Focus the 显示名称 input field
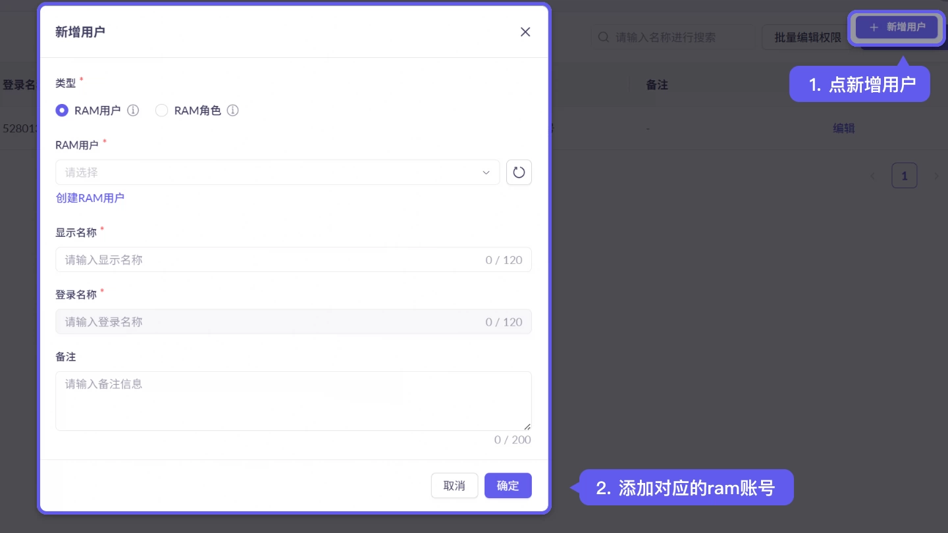 [x=293, y=260]
